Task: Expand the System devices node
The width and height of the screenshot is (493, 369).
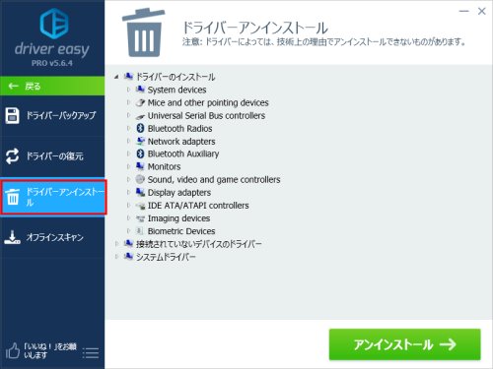Action: [128, 90]
